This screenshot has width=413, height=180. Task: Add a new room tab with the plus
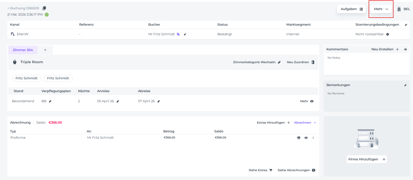[x=45, y=50]
